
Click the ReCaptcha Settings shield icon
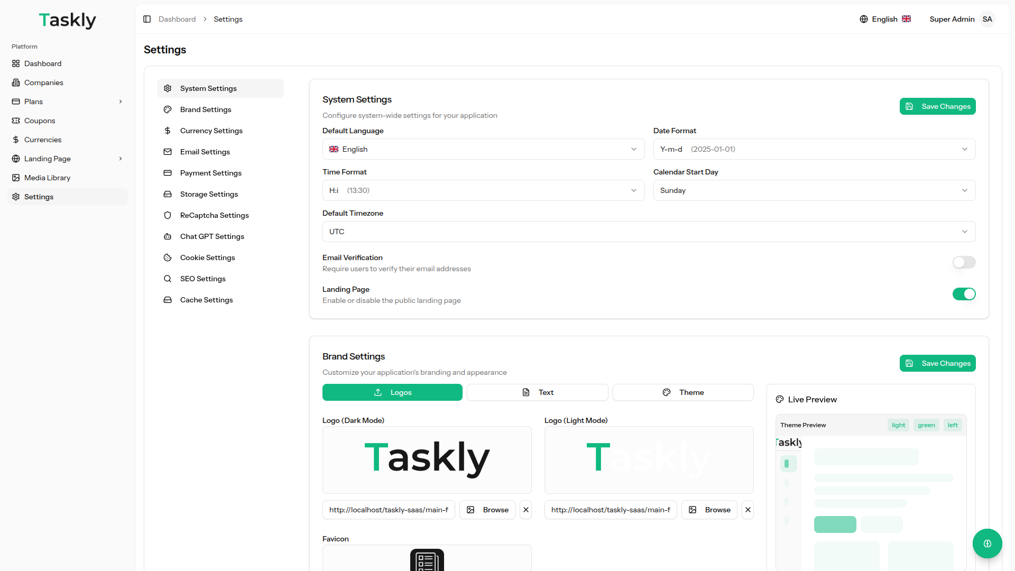coord(168,215)
